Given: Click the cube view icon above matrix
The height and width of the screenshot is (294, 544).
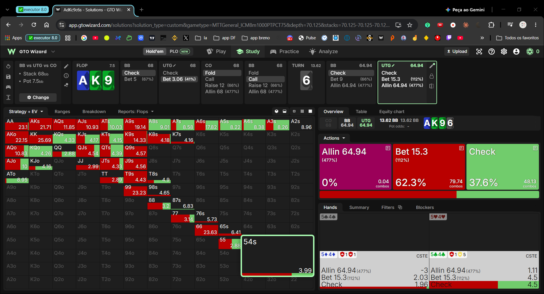Looking at the screenshot, I should [x=277, y=111].
